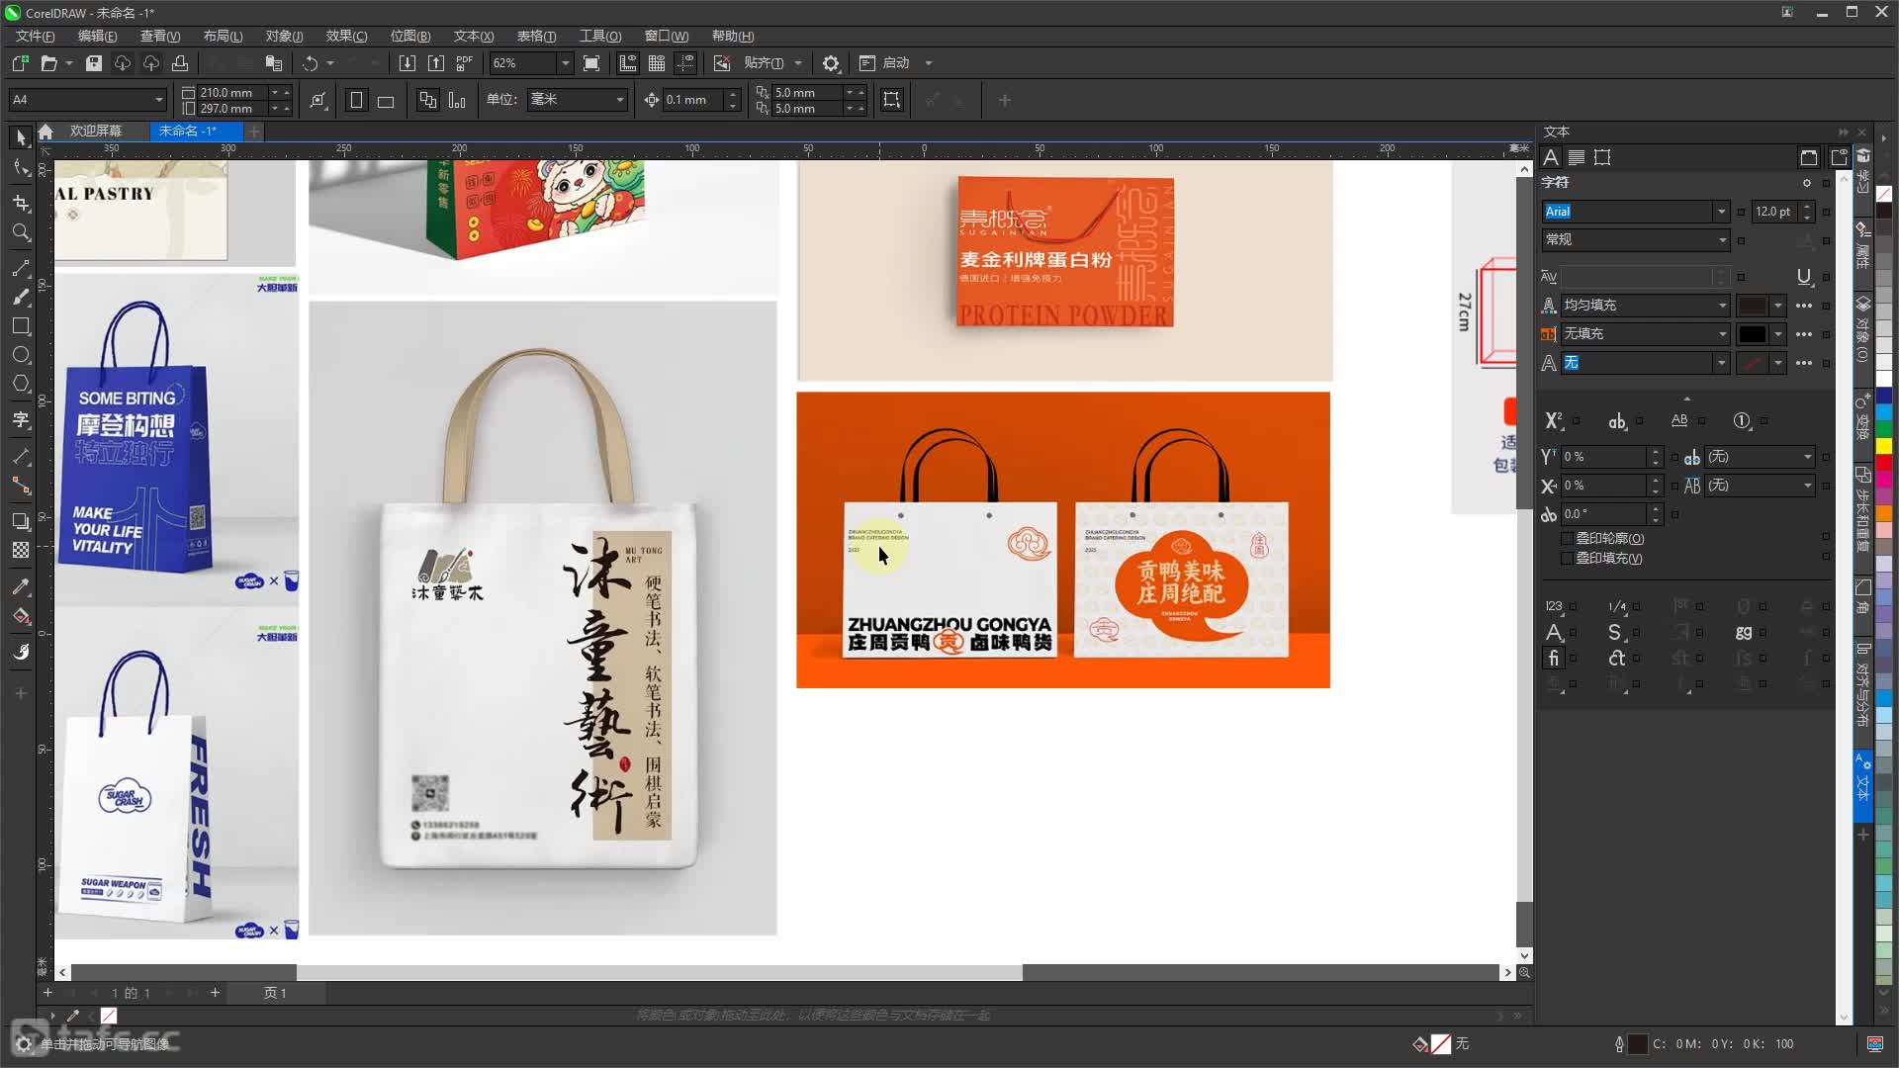Create a new document from the toolbar
This screenshot has width=1899, height=1068.
20,63
